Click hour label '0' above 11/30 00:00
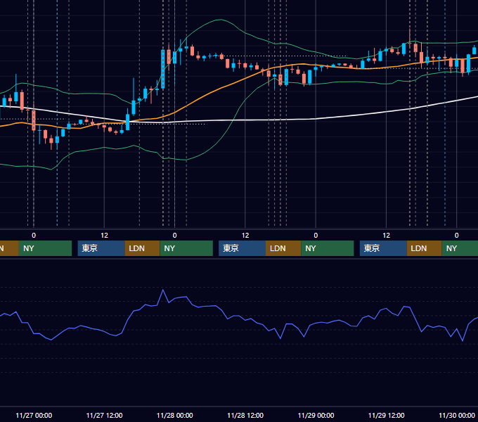Image resolution: width=478 pixels, height=422 pixels. click(x=457, y=236)
